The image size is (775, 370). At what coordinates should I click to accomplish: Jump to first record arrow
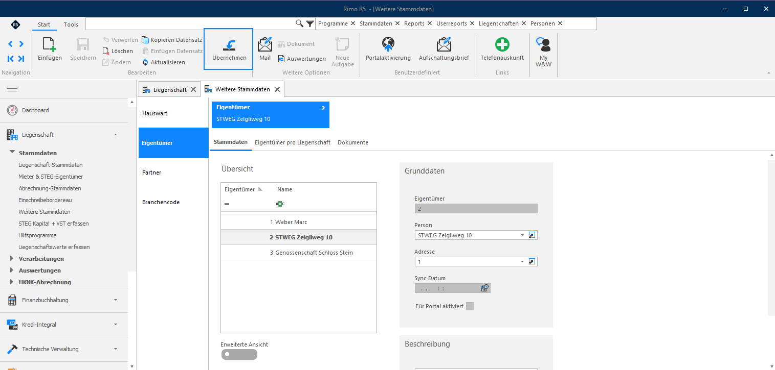point(10,59)
